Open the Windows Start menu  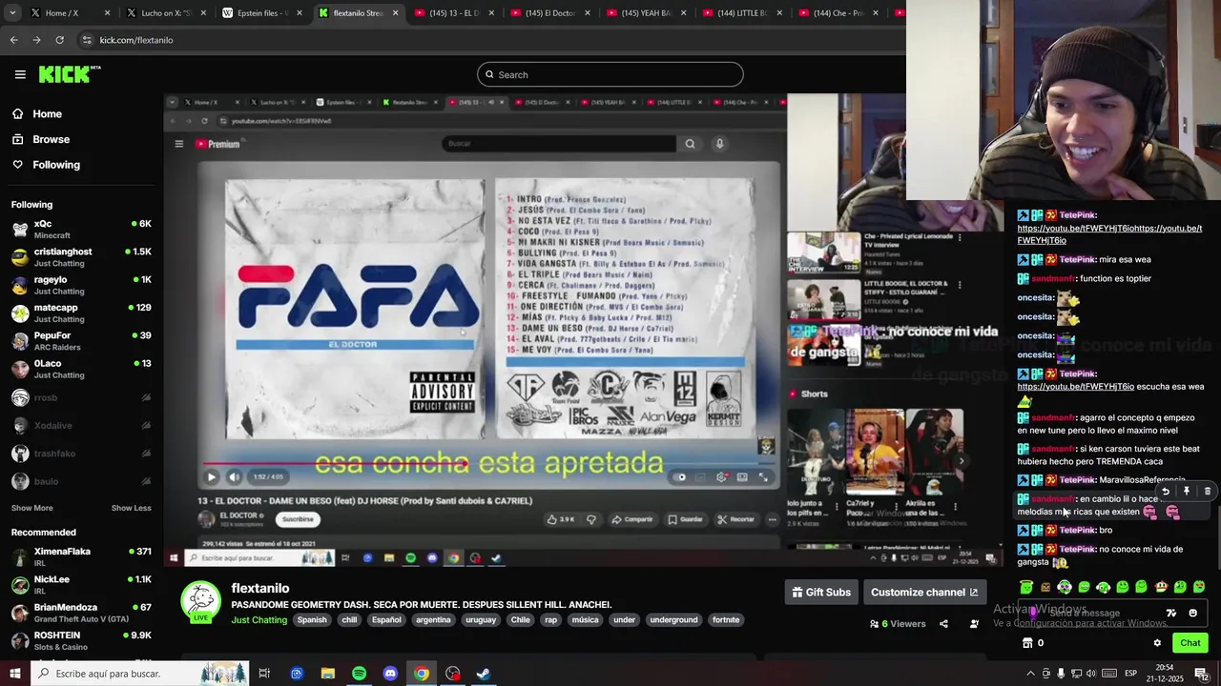click(14, 674)
